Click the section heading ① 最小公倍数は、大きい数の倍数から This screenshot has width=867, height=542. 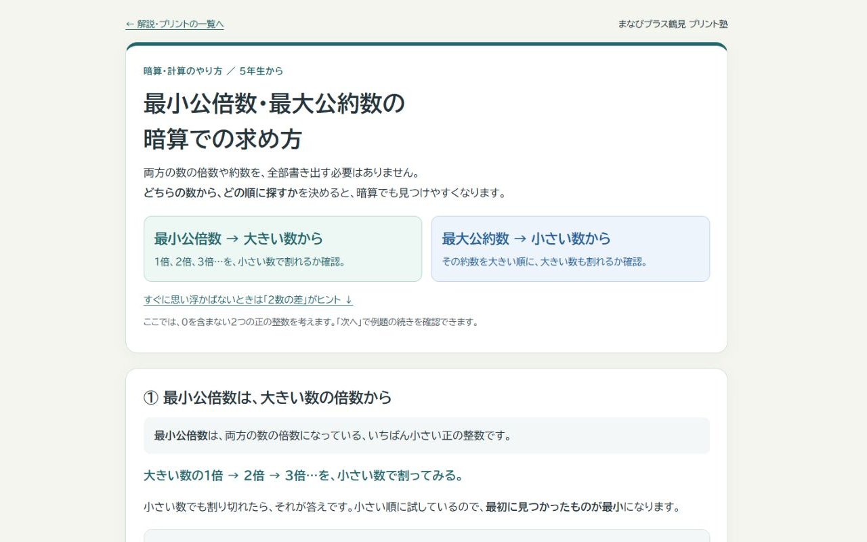point(268,398)
